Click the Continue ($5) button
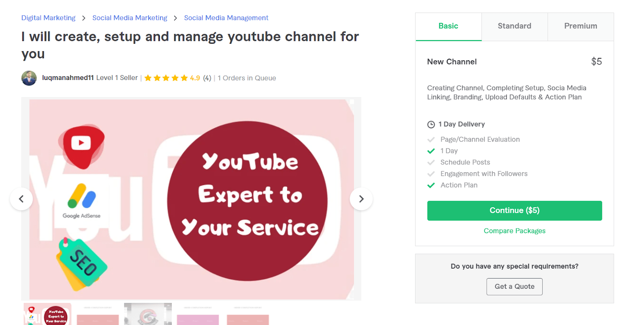This screenshot has width=632, height=325. (514, 210)
